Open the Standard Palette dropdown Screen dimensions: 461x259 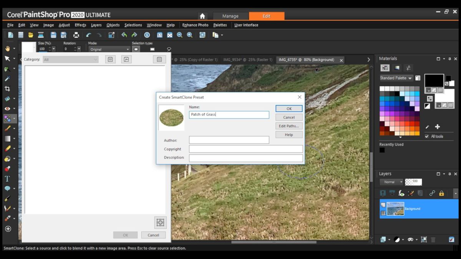396,78
